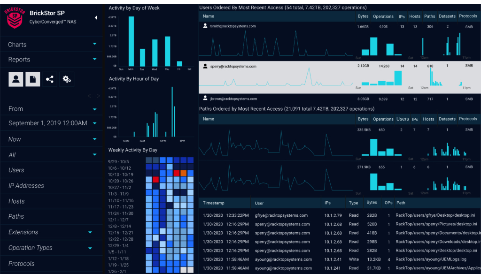
Task: Select the Protocols filter
Action: click(22, 264)
